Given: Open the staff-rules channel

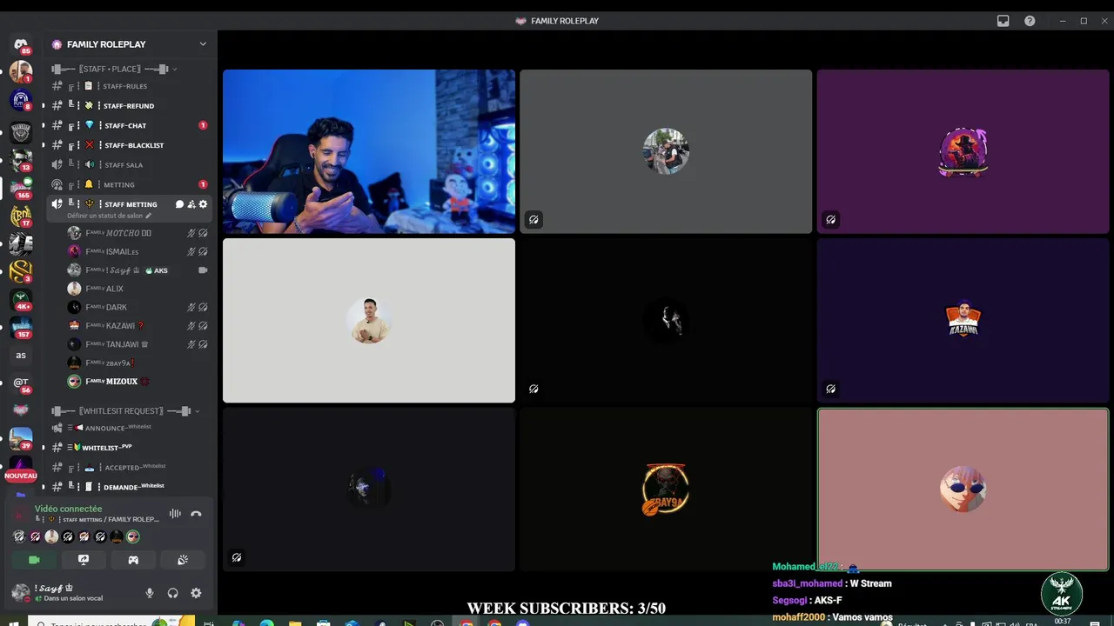Looking at the screenshot, I should (x=129, y=86).
